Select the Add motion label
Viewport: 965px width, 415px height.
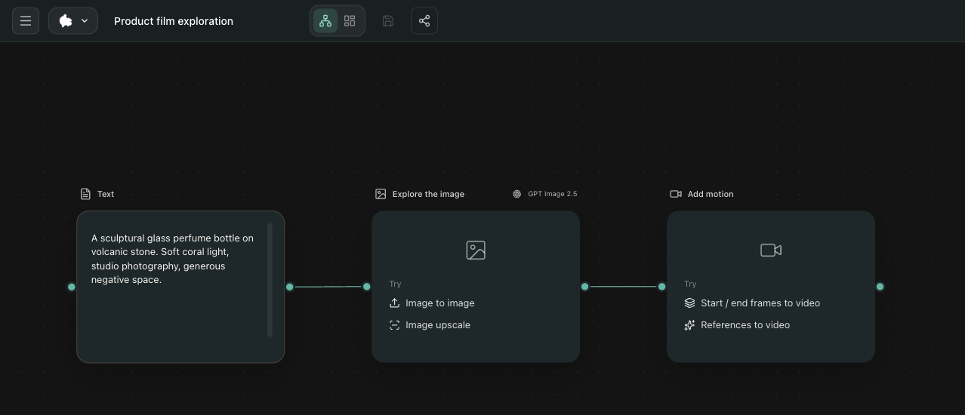[711, 194]
